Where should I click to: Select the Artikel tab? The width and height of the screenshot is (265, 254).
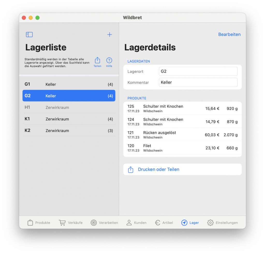164,223
